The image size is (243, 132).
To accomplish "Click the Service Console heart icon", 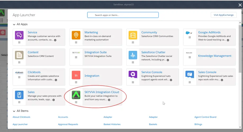I will click(133, 75).
